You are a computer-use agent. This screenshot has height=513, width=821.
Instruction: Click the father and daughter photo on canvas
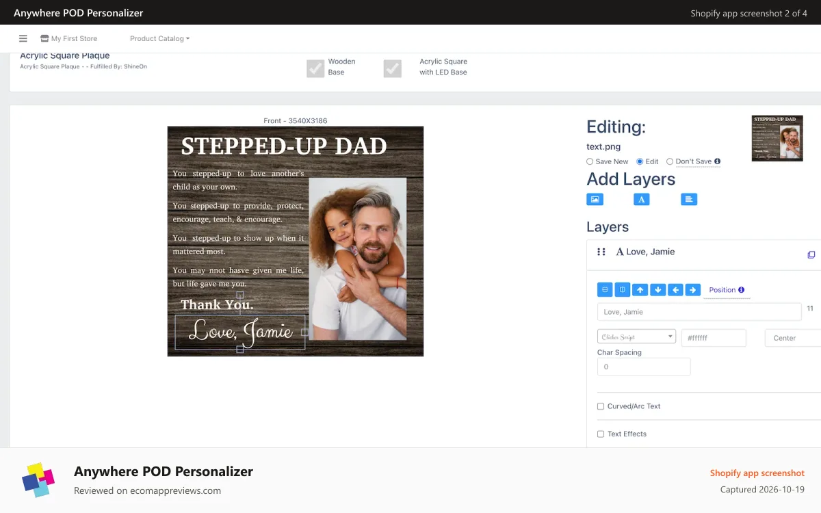coord(358,259)
